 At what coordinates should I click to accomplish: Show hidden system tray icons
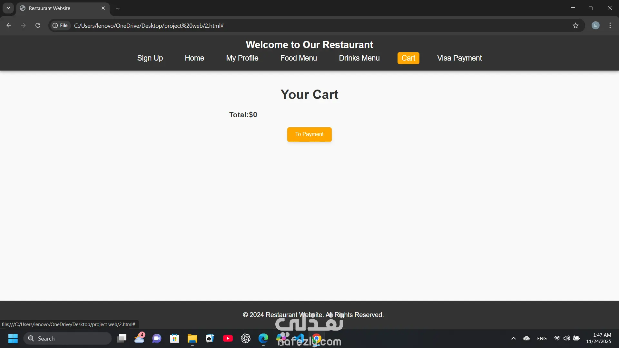(x=514, y=338)
